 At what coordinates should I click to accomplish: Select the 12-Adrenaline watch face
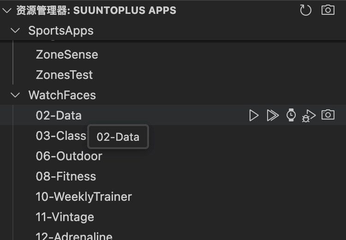click(x=74, y=236)
